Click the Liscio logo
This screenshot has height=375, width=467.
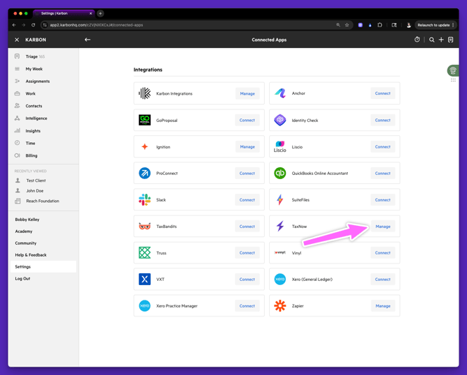click(x=280, y=146)
